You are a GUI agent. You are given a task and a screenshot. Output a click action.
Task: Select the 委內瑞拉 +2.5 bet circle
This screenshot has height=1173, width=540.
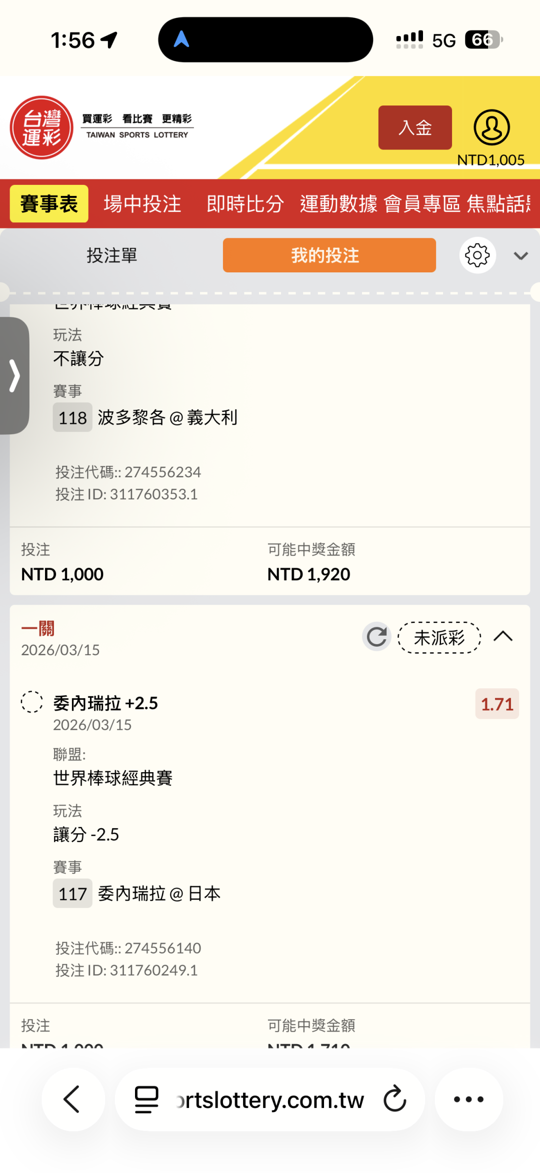point(32,702)
